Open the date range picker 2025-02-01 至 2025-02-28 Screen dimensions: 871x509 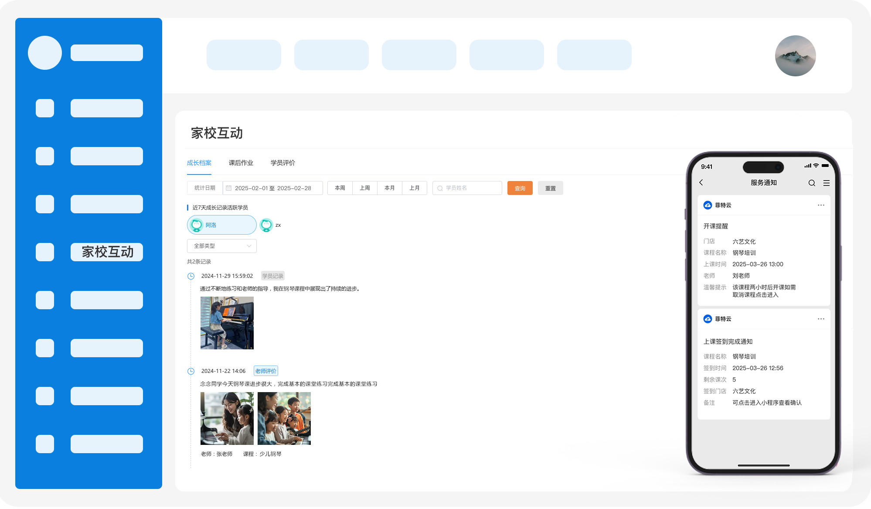pos(273,188)
